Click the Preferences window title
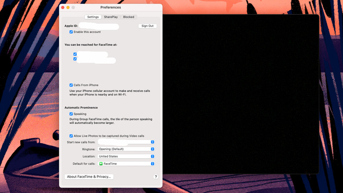This screenshot has width=343, height=193. (x=111, y=7)
